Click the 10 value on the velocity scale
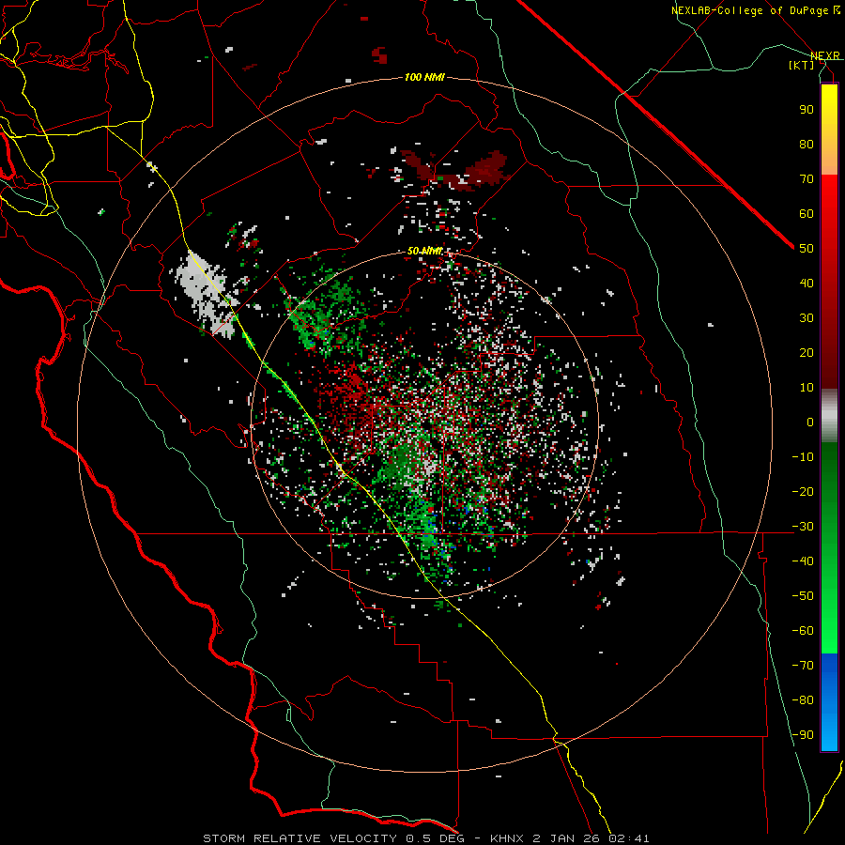The image size is (845, 845). [x=807, y=388]
